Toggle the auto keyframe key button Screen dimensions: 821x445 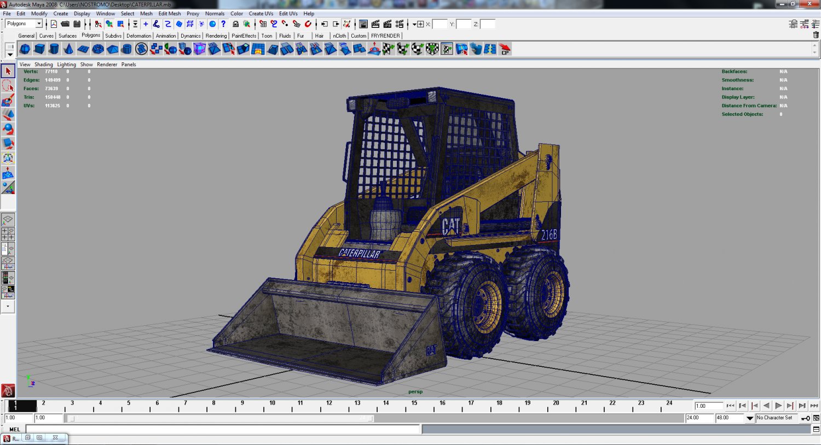pos(806,418)
